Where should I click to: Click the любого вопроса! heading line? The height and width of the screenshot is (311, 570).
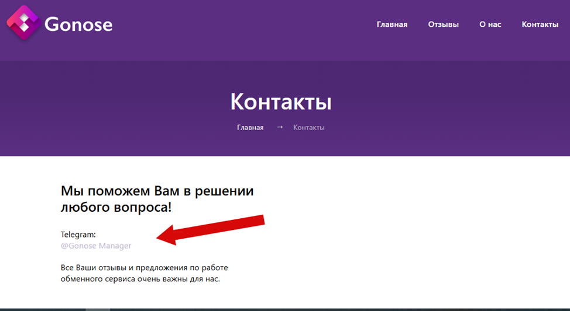(x=116, y=207)
